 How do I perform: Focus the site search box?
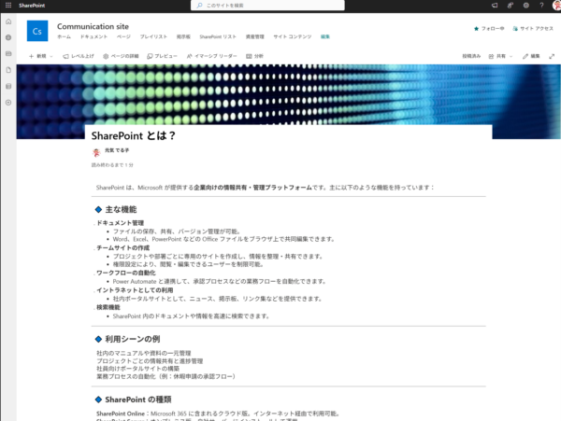pyautogui.click(x=267, y=6)
